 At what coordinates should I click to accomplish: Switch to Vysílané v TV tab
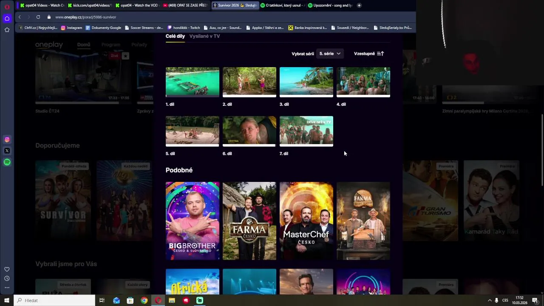[x=204, y=36]
